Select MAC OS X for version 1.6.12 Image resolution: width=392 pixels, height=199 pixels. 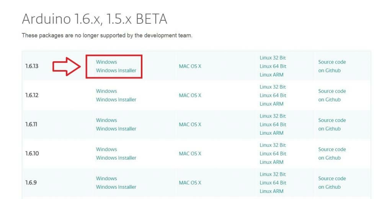(190, 95)
